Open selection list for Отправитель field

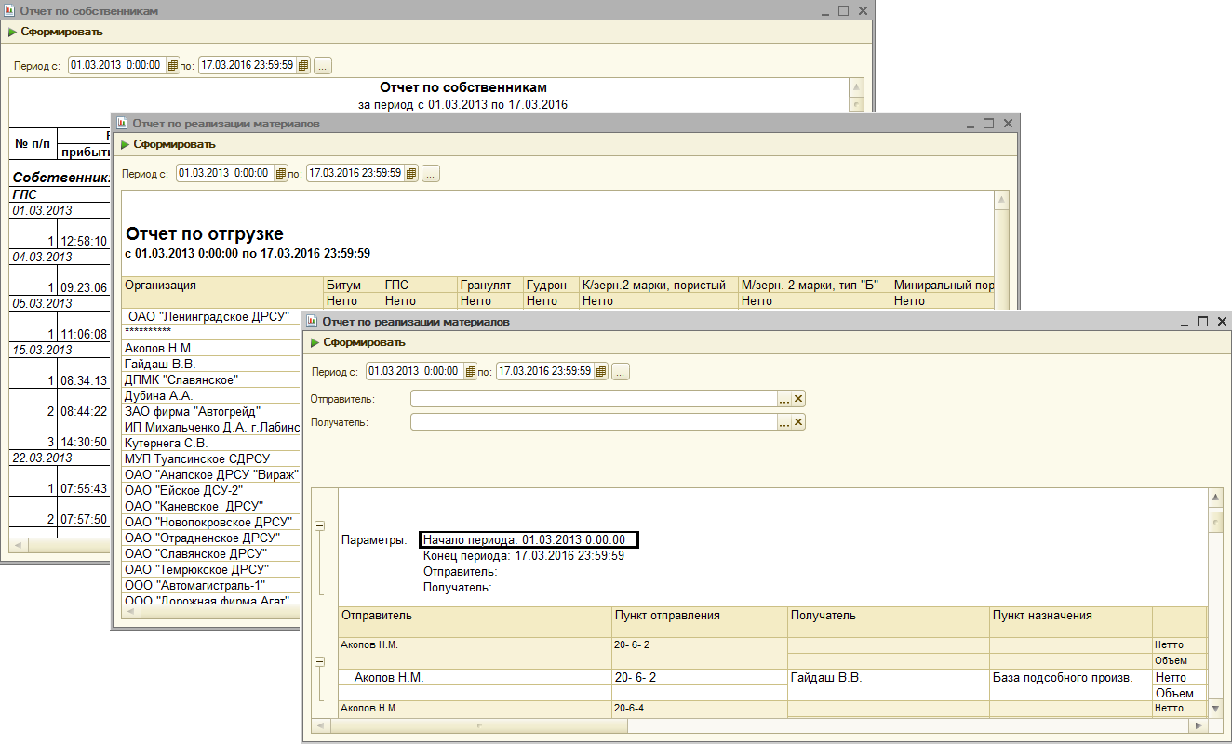point(784,399)
